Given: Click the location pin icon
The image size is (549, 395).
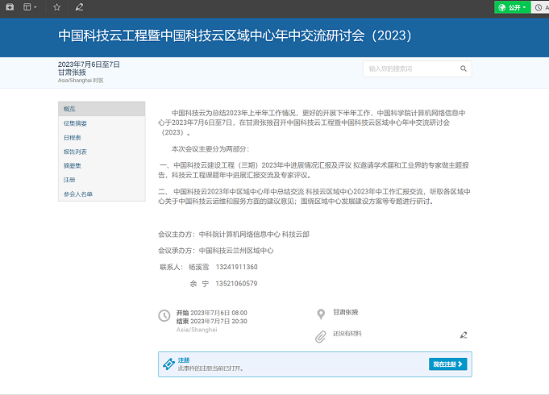Looking at the screenshot, I should [320, 313].
